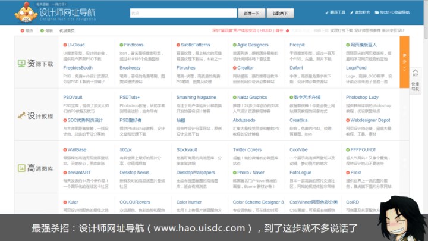The image size is (428, 241).
Task: Open the Photoshop Lady link
Action: pos(362,97)
